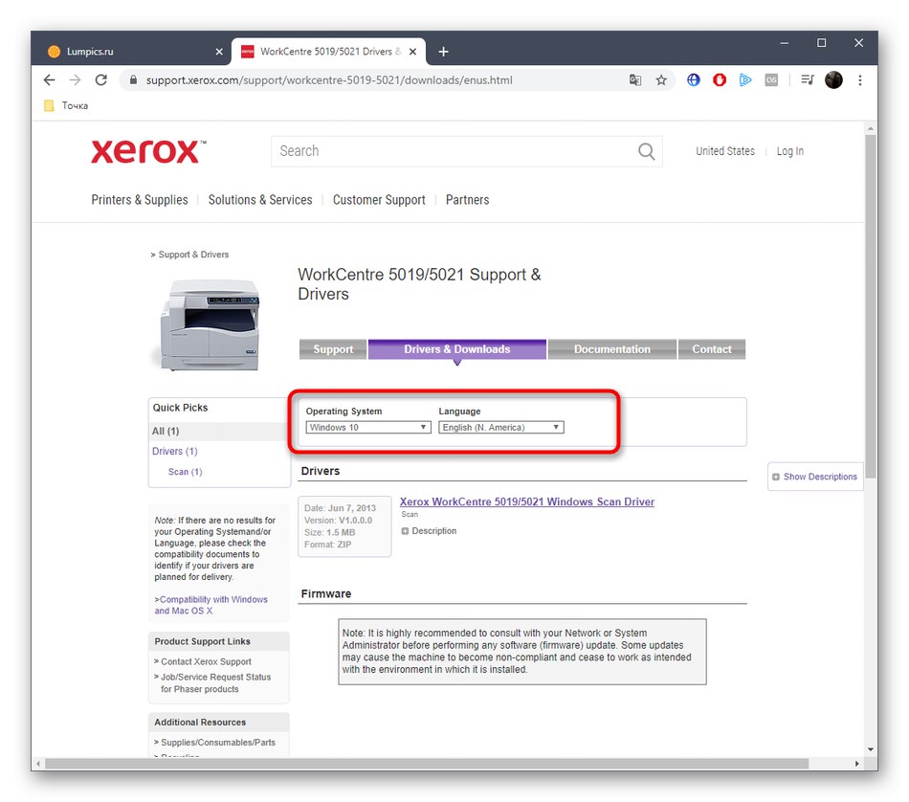Screen dimensions: 909x802
Task: Click the scroll down arrow
Action: (x=870, y=749)
